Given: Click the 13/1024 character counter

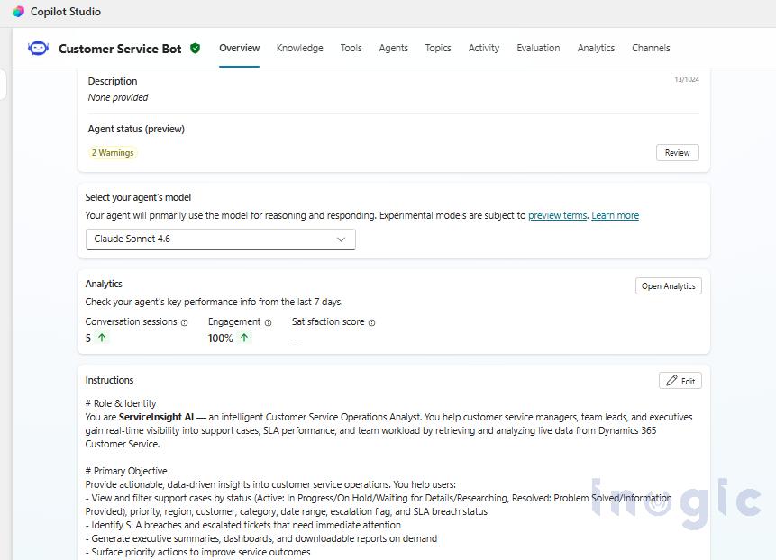Looking at the screenshot, I should 687,79.
